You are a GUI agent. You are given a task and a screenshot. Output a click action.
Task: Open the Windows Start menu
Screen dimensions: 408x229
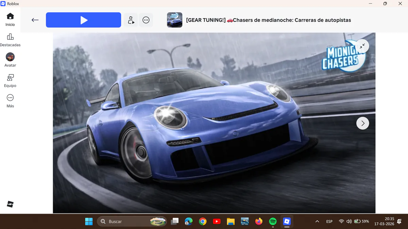click(89, 222)
